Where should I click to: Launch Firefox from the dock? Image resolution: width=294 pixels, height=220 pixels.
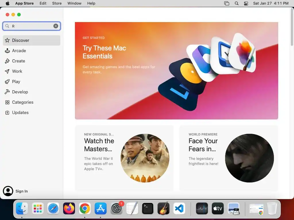tap(69, 209)
